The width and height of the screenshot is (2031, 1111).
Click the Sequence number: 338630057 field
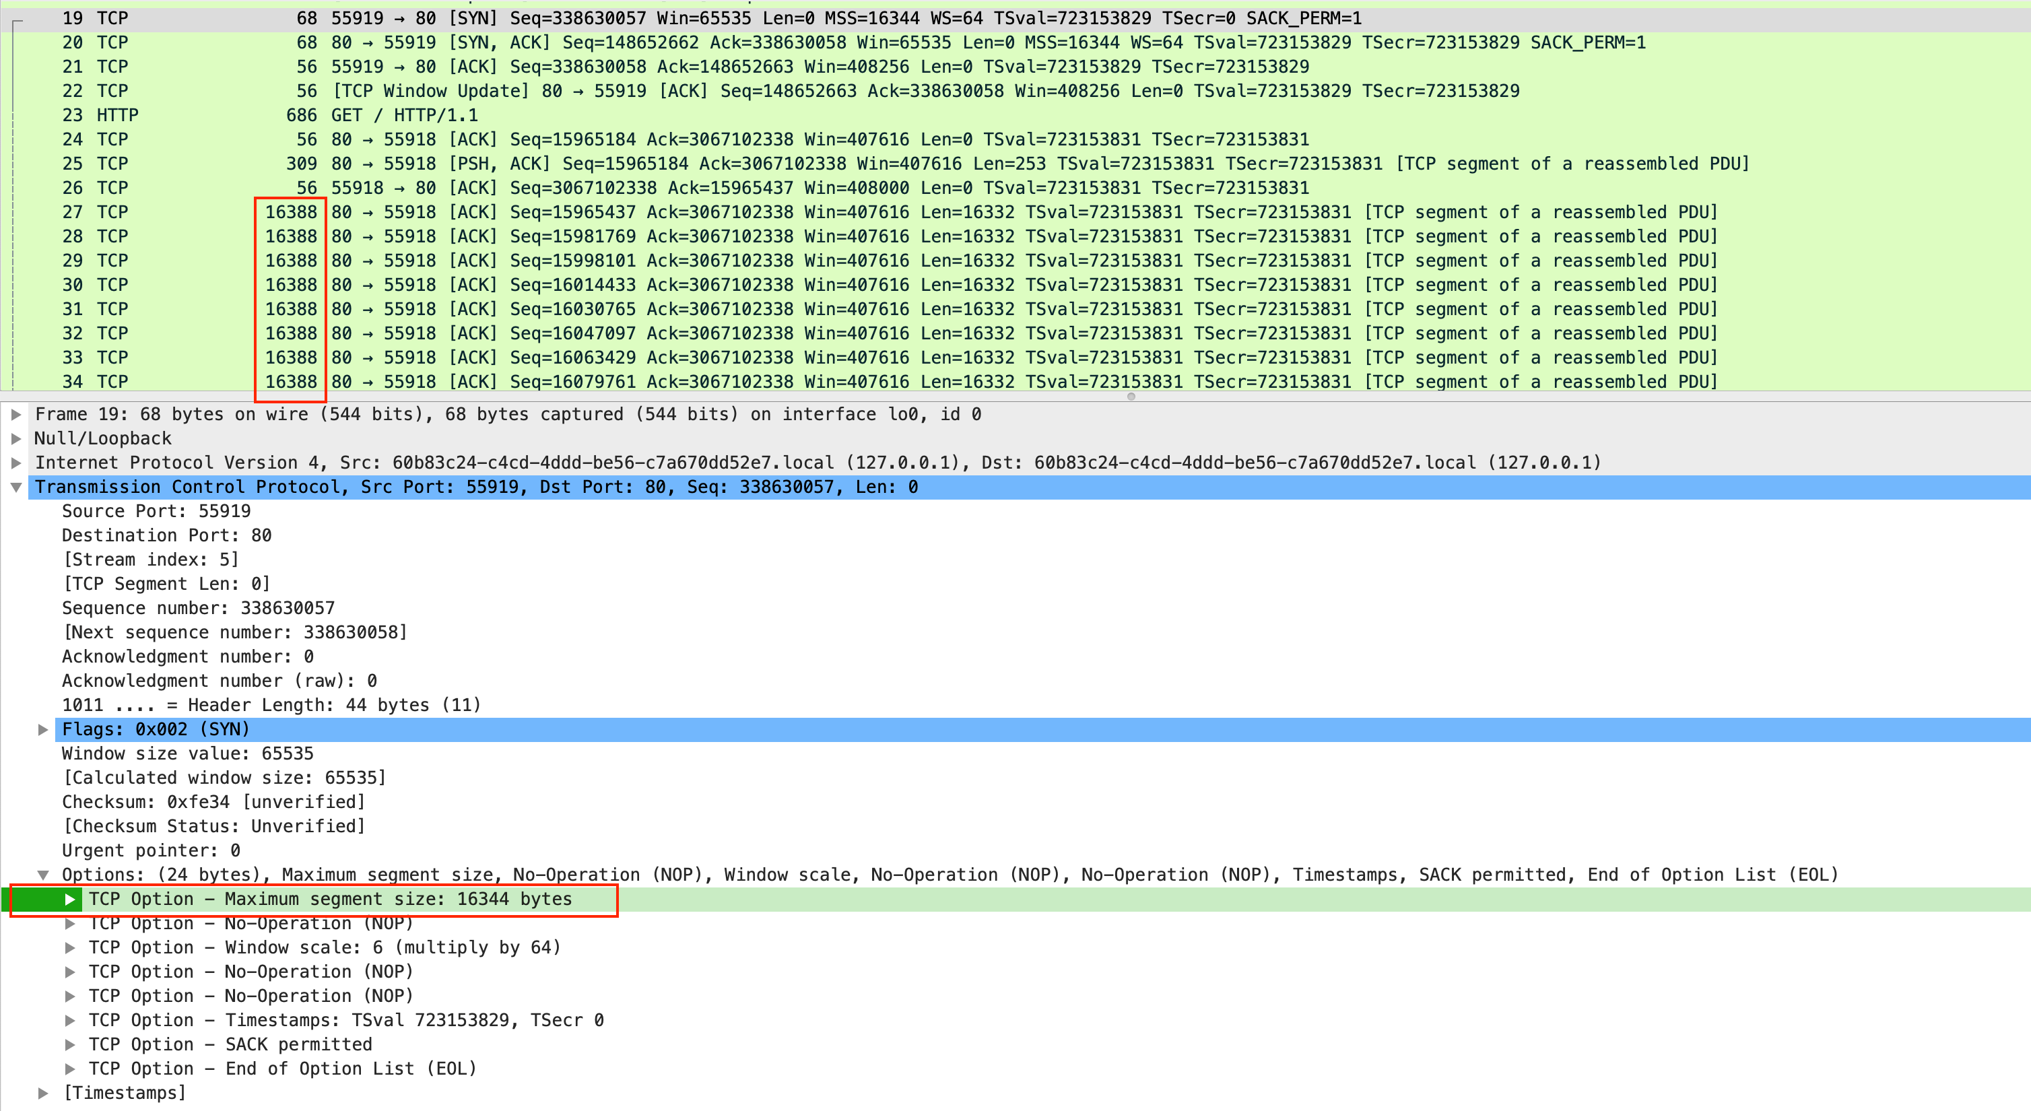coord(198,608)
